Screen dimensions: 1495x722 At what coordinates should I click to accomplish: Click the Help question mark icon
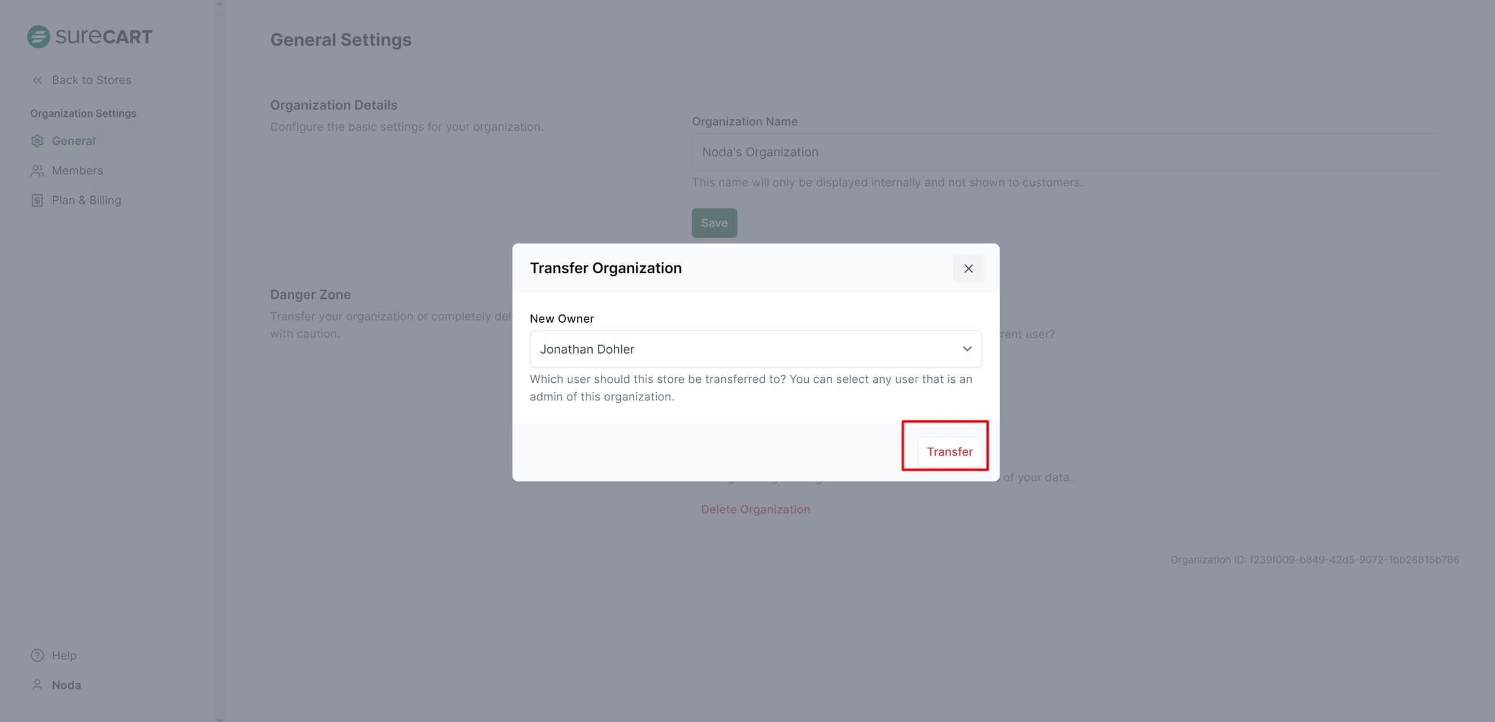[37, 655]
